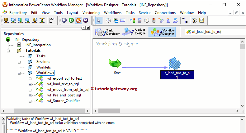Image resolution: width=246 pixels, height=133 pixels.
Task: Open the Layout menu
Action: [x=73, y=13]
